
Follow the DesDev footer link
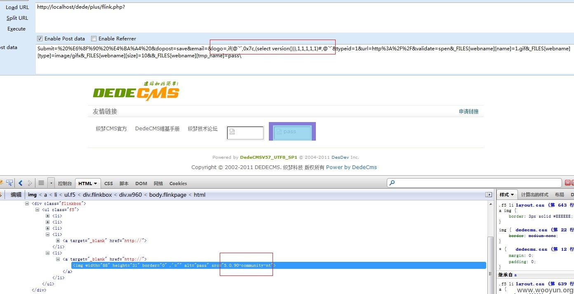341,157
